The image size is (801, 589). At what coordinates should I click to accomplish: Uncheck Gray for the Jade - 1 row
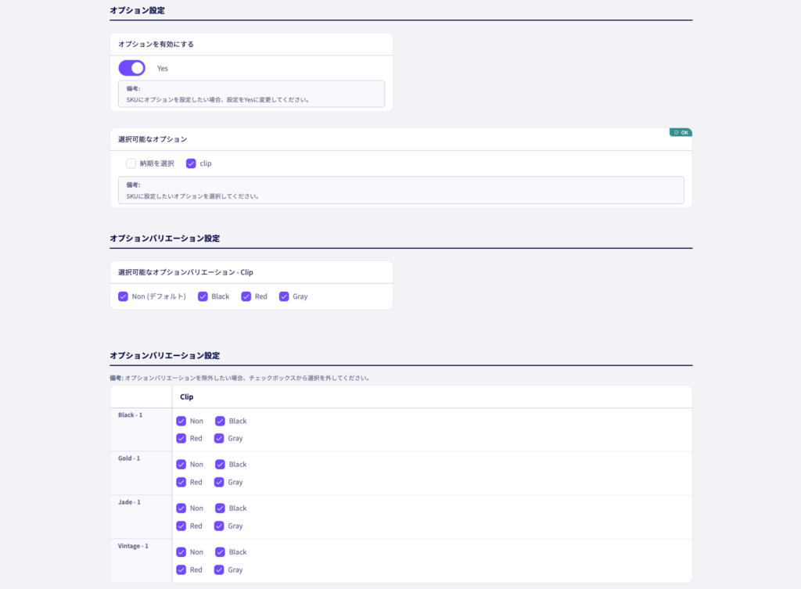pyautogui.click(x=219, y=526)
